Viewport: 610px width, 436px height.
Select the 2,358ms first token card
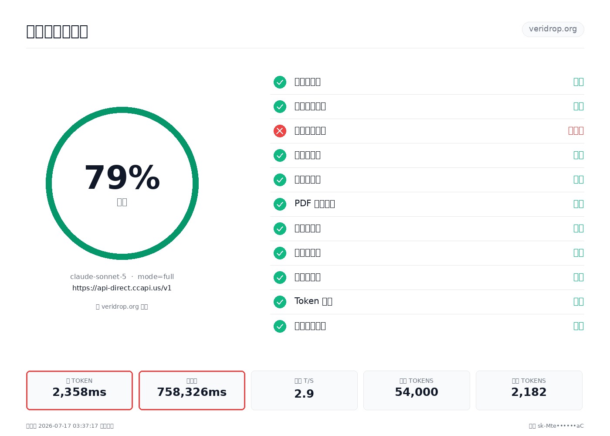click(x=79, y=390)
